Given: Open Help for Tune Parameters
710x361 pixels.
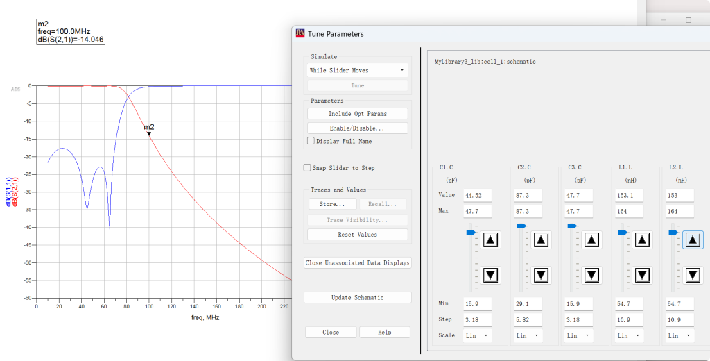Looking at the screenshot, I should coord(384,333).
